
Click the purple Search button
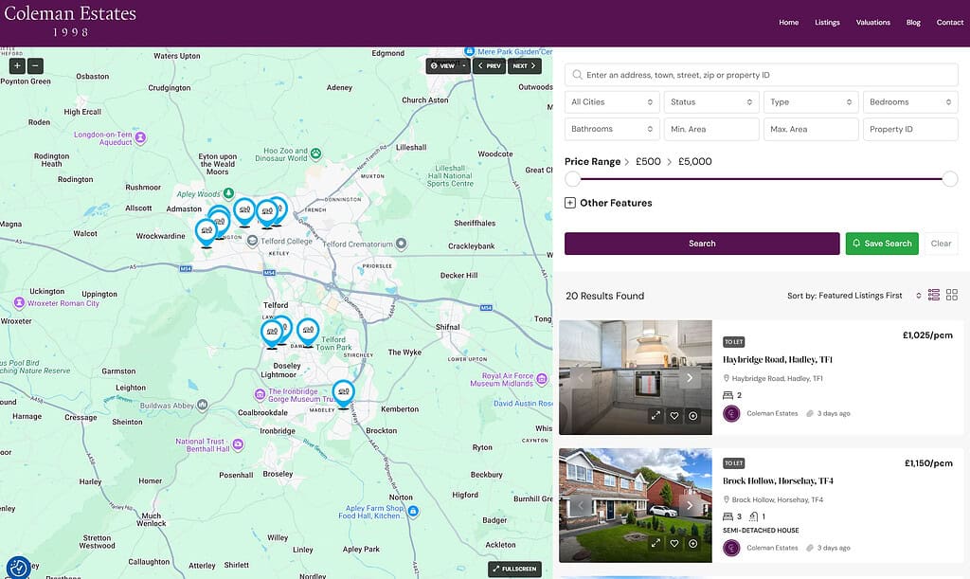[702, 244]
